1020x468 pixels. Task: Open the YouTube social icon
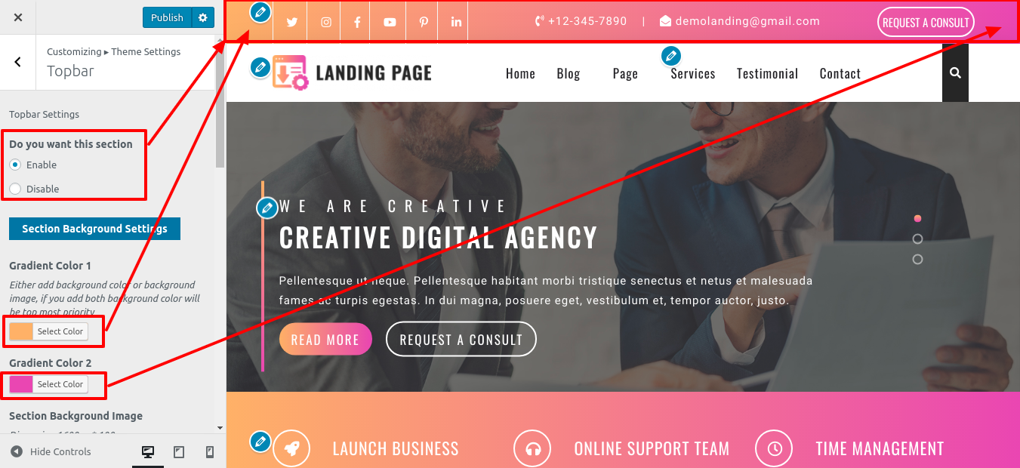(x=390, y=23)
